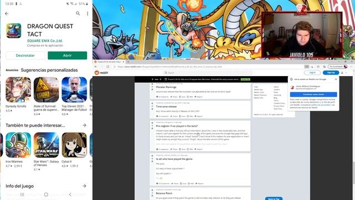The width and height of the screenshot is (355, 200).
Task: Click Hide under 'Monster Rankings' post
Action: 190,97
